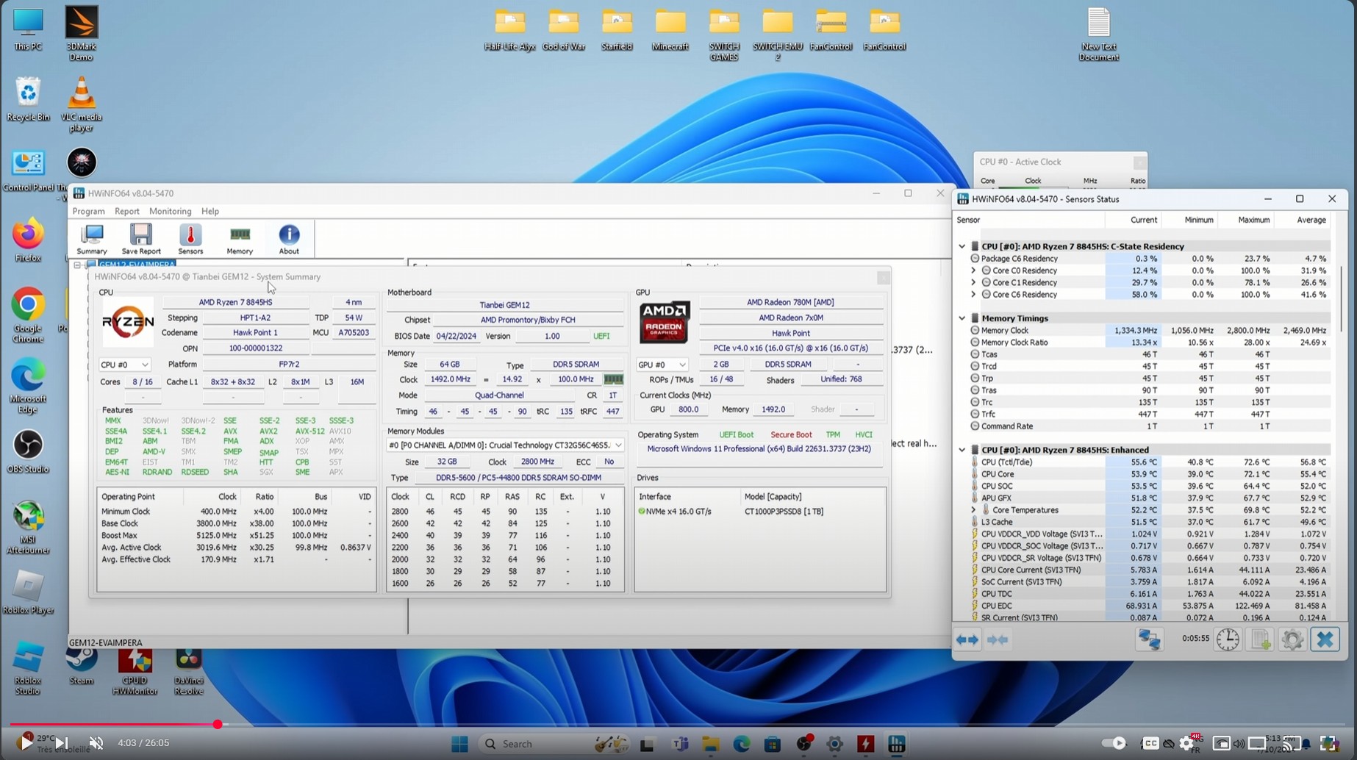Click the About info icon
The width and height of the screenshot is (1357, 760).
tap(289, 239)
